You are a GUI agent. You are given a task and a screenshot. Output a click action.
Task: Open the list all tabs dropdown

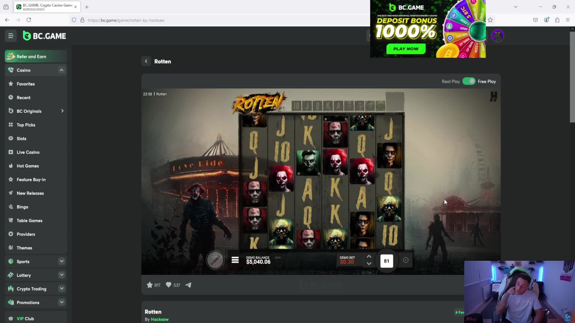pos(516,7)
